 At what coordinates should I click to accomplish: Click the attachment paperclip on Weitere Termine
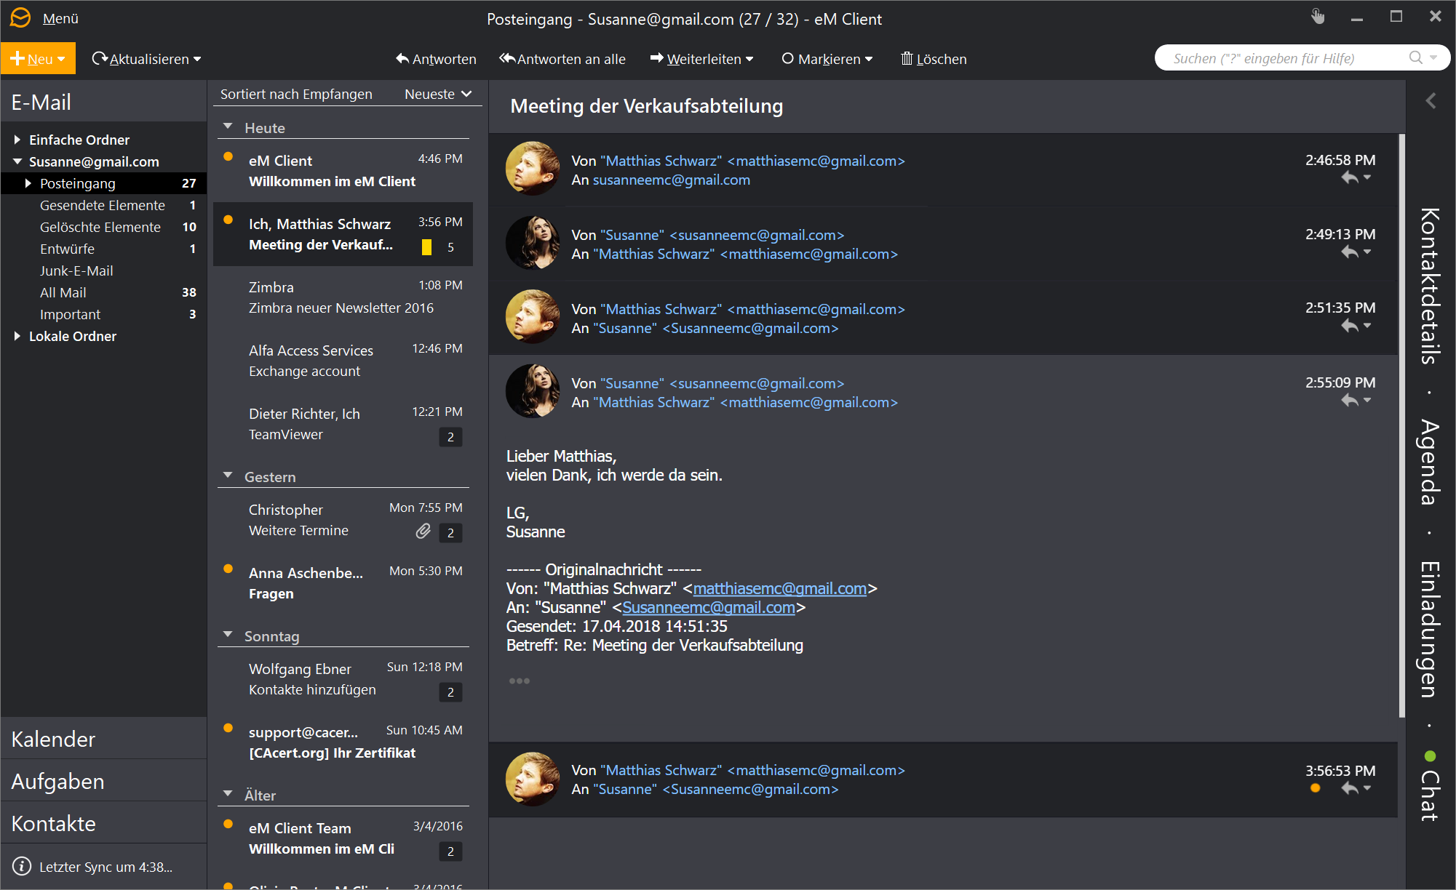pos(423,532)
